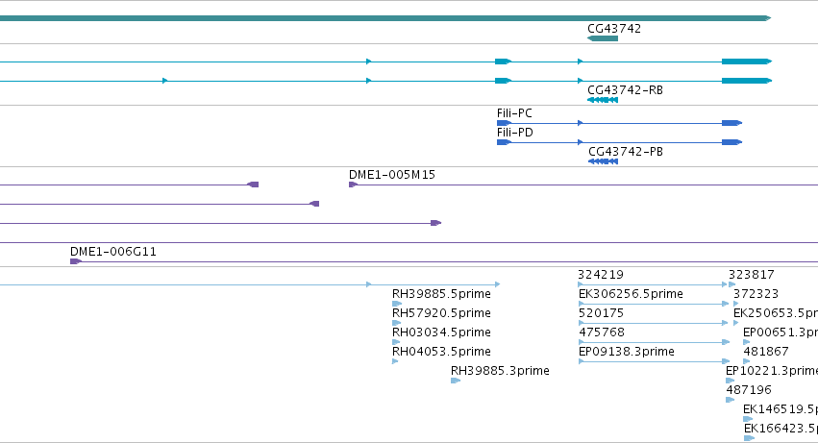Click the CG43742-PB label
This screenshot has height=443, width=818.
point(626,152)
